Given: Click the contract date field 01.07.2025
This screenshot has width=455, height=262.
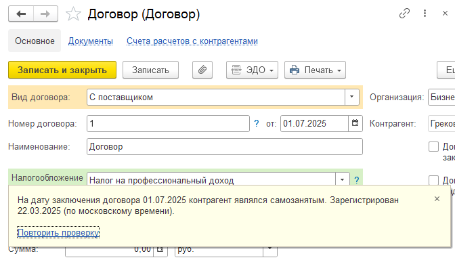Looking at the screenshot, I should [314, 124].
